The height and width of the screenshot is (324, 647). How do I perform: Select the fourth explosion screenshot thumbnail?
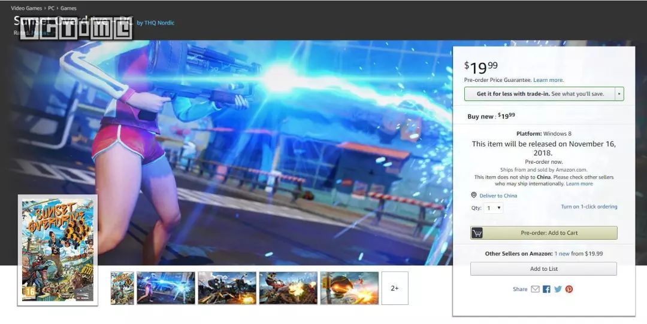(288, 288)
